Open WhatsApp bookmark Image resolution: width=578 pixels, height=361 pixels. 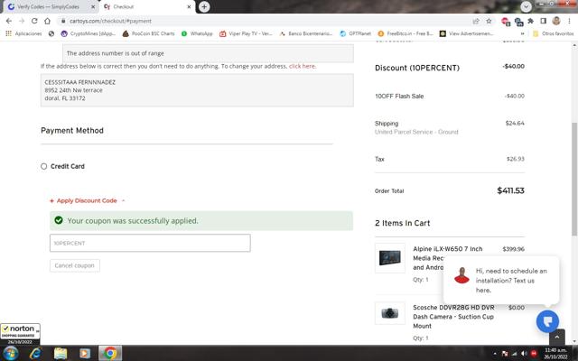[197, 33]
